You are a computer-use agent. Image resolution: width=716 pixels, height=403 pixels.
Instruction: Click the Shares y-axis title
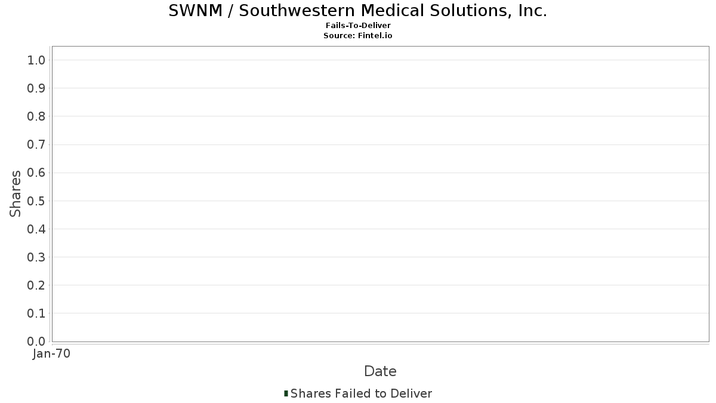[x=16, y=193]
